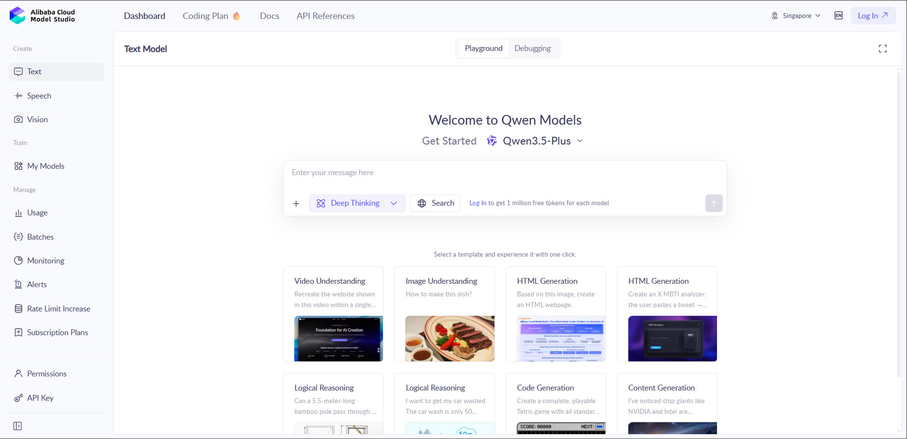Click the Get Started label
The image size is (907, 439).
449,141
